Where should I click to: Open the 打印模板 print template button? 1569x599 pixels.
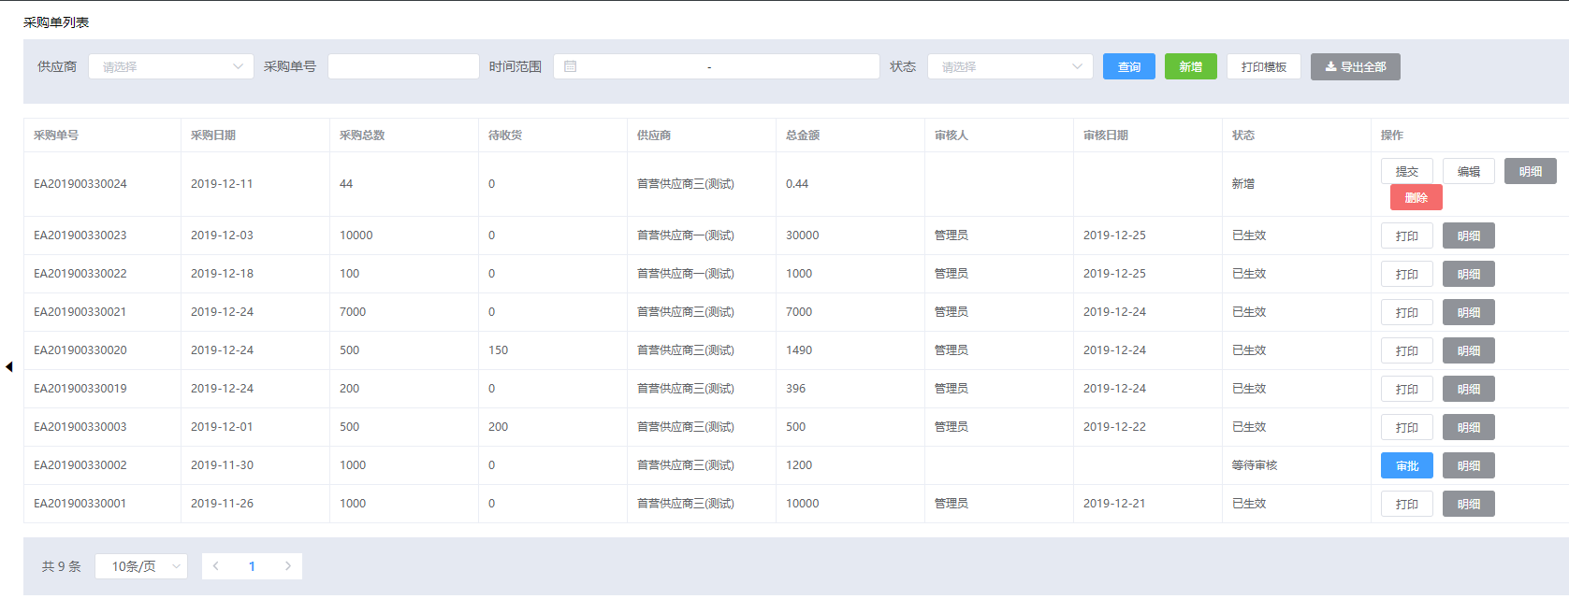pos(1263,66)
